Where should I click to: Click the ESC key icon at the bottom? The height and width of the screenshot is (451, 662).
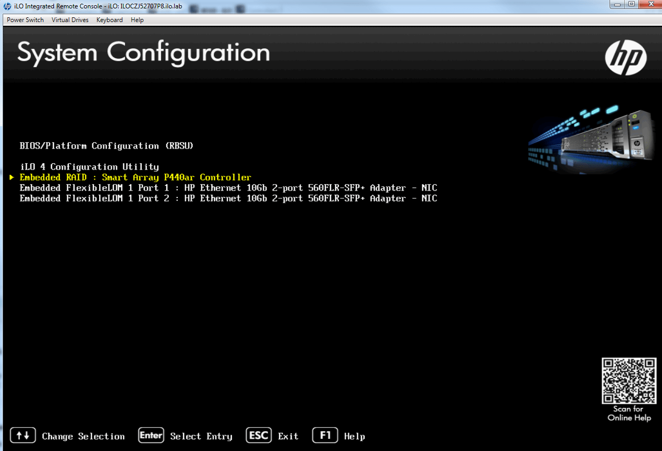click(258, 435)
